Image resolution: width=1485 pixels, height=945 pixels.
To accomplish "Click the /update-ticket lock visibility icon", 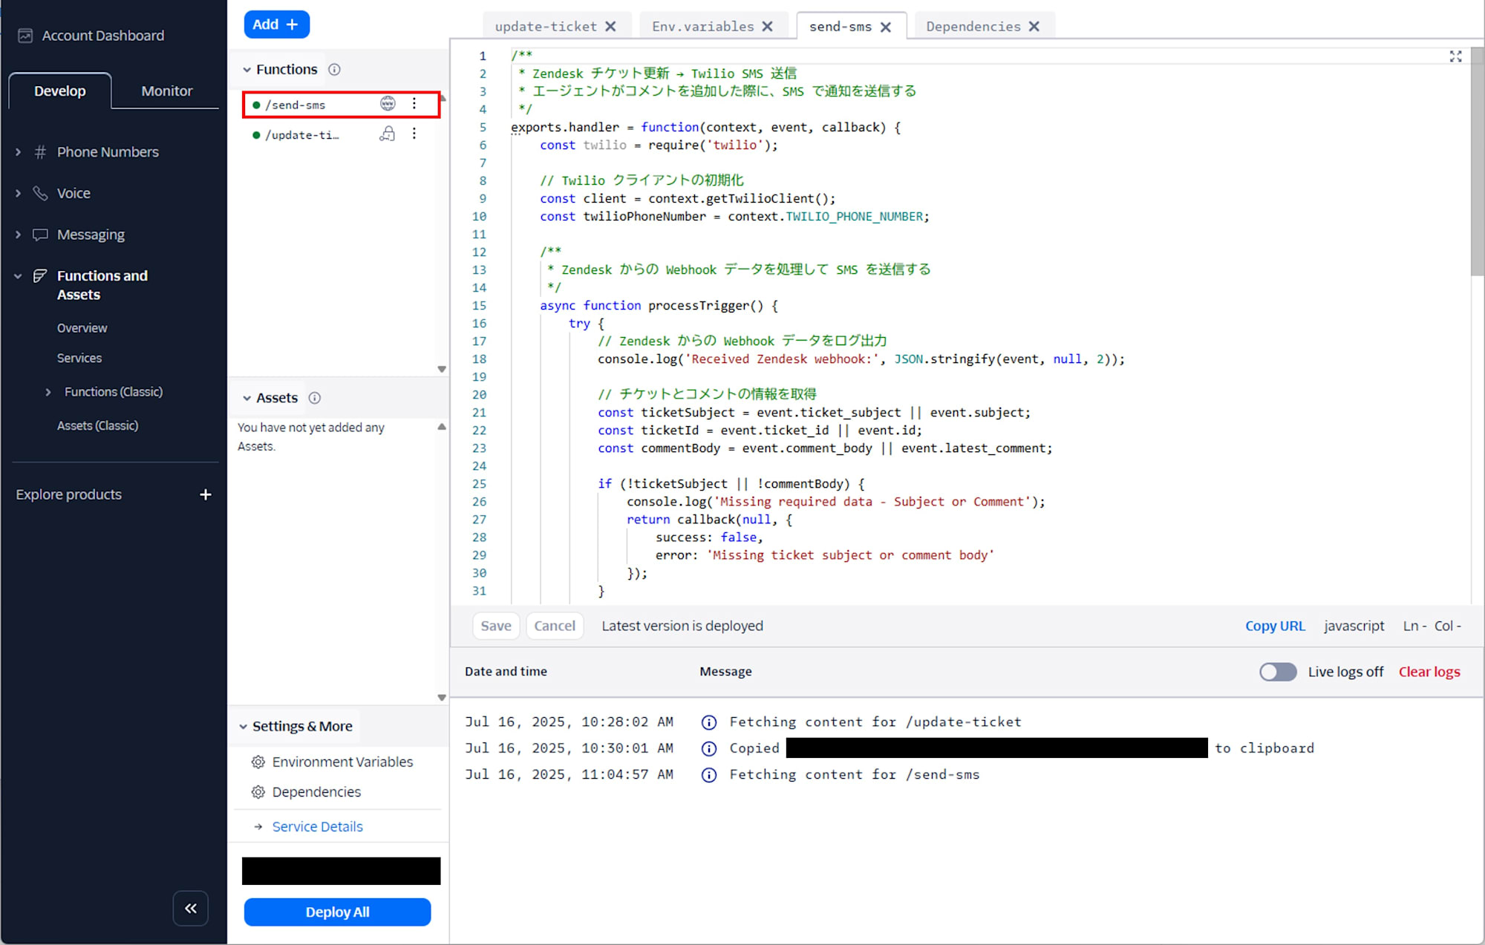I will coord(388,134).
